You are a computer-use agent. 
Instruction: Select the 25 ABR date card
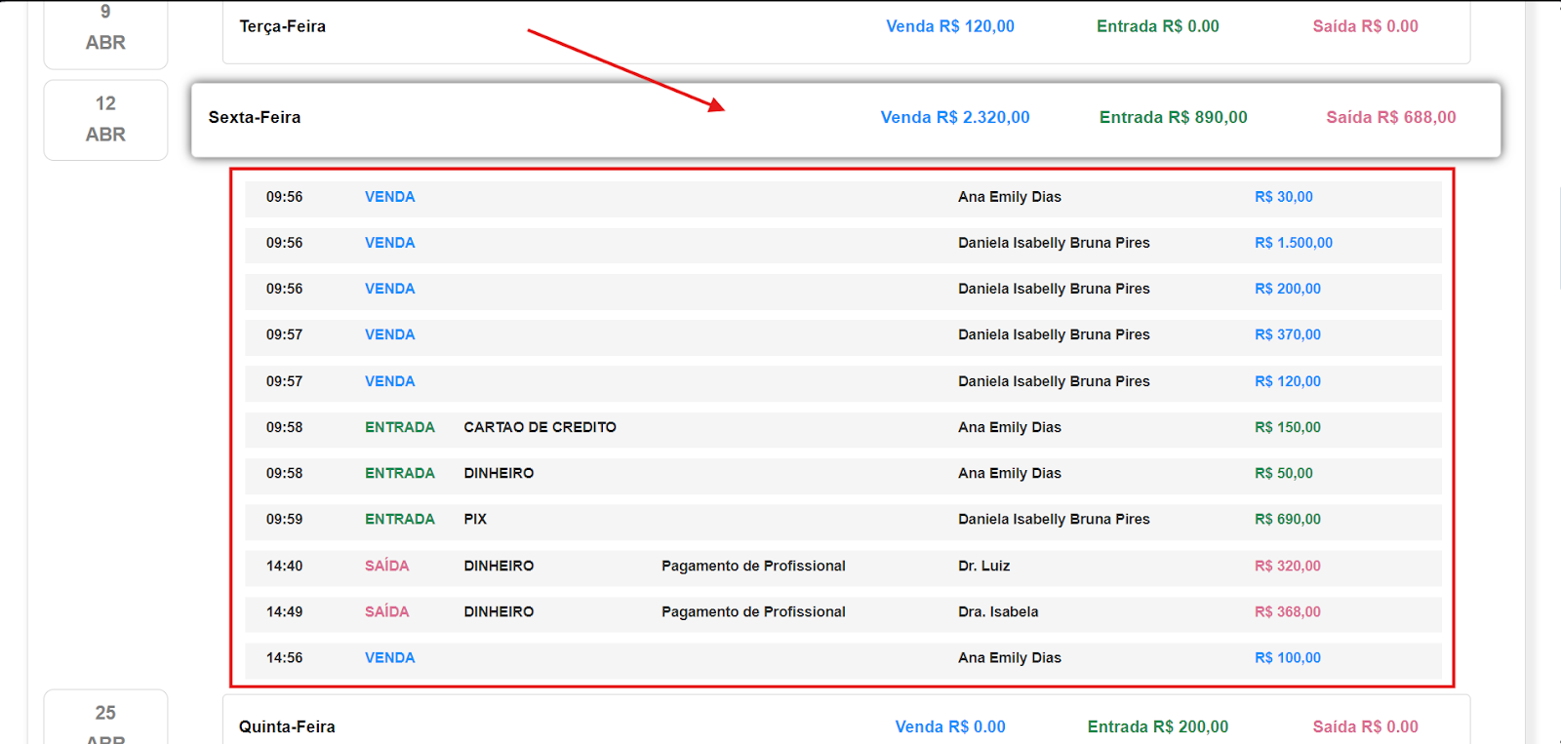tap(105, 718)
